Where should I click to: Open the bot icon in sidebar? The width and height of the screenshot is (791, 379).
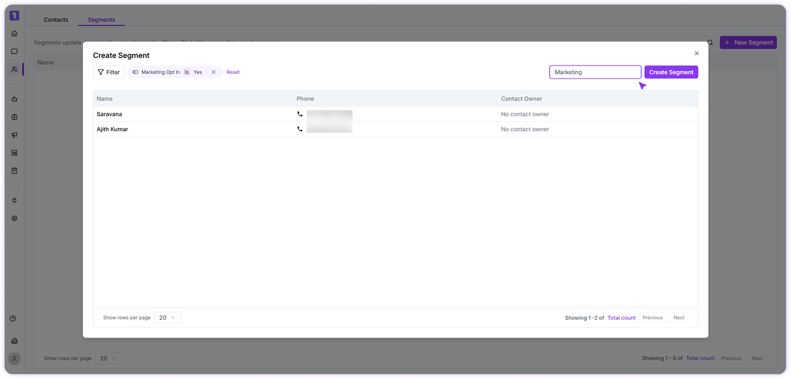point(14,99)
